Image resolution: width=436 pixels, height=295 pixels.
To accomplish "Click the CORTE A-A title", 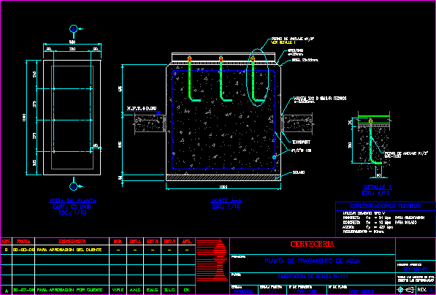I will [226, 201].
